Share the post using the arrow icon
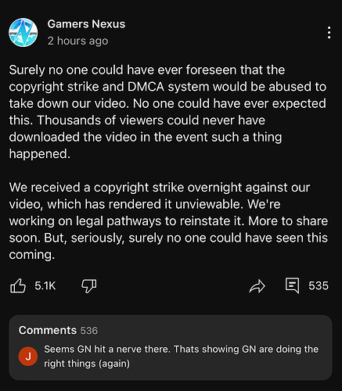Image resolution: width=342 pixels, height=391 pixels. (257, 286)
